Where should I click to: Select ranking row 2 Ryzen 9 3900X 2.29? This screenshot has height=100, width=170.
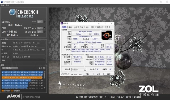coord(22,75)
